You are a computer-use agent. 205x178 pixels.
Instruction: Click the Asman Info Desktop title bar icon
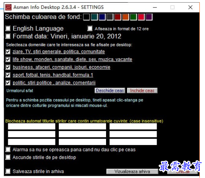click(x=8, y=7)
